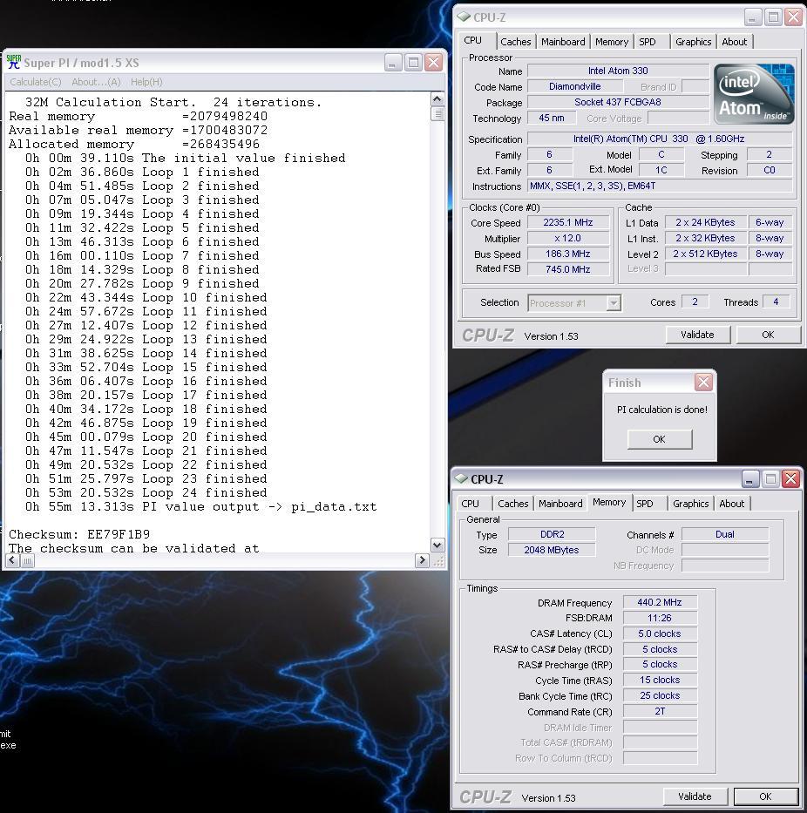Click the Intel Atom inside logo
Viewport: 807px width, 813px height.
click(x=754, y=94)
